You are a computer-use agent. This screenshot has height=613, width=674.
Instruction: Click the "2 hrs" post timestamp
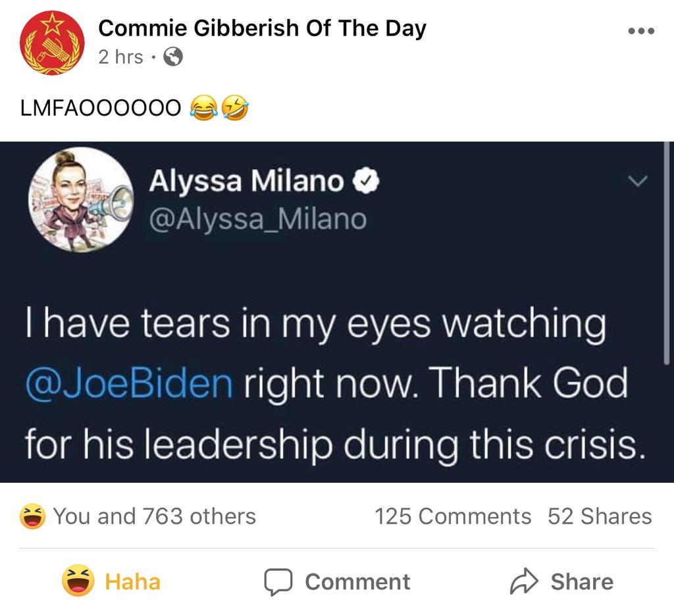click(x=120, y=58)
